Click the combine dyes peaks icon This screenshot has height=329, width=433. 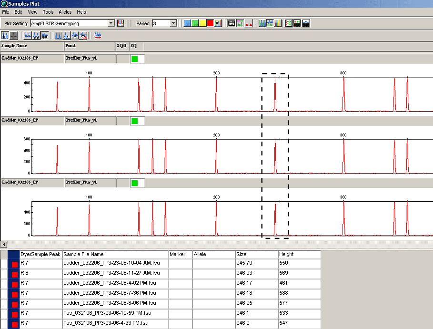point(270,23)
